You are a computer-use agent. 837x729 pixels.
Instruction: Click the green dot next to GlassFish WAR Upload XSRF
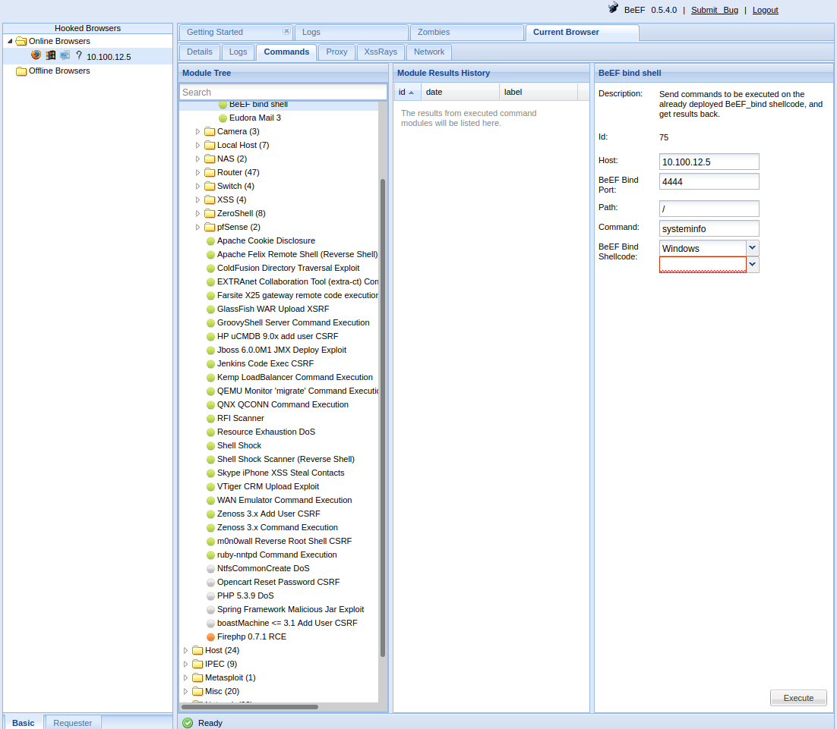point(211,310)
